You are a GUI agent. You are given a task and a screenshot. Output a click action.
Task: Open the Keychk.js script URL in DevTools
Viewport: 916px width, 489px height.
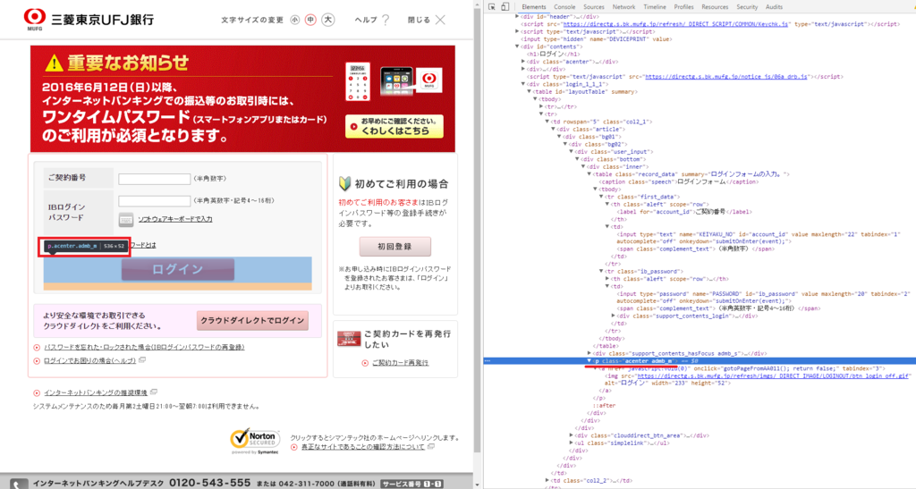(676, 24)
